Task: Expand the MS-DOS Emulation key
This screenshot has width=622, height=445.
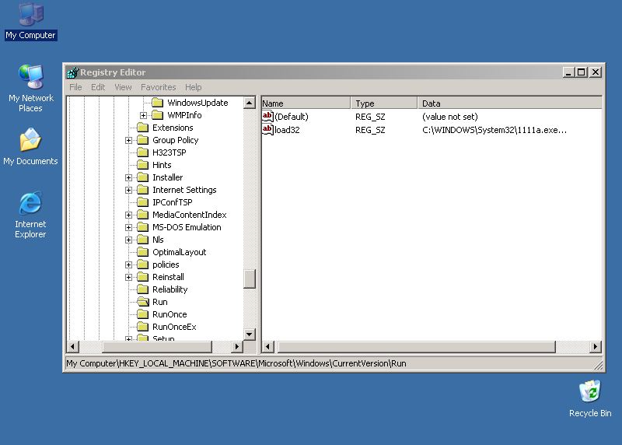Action: point(128,227)
